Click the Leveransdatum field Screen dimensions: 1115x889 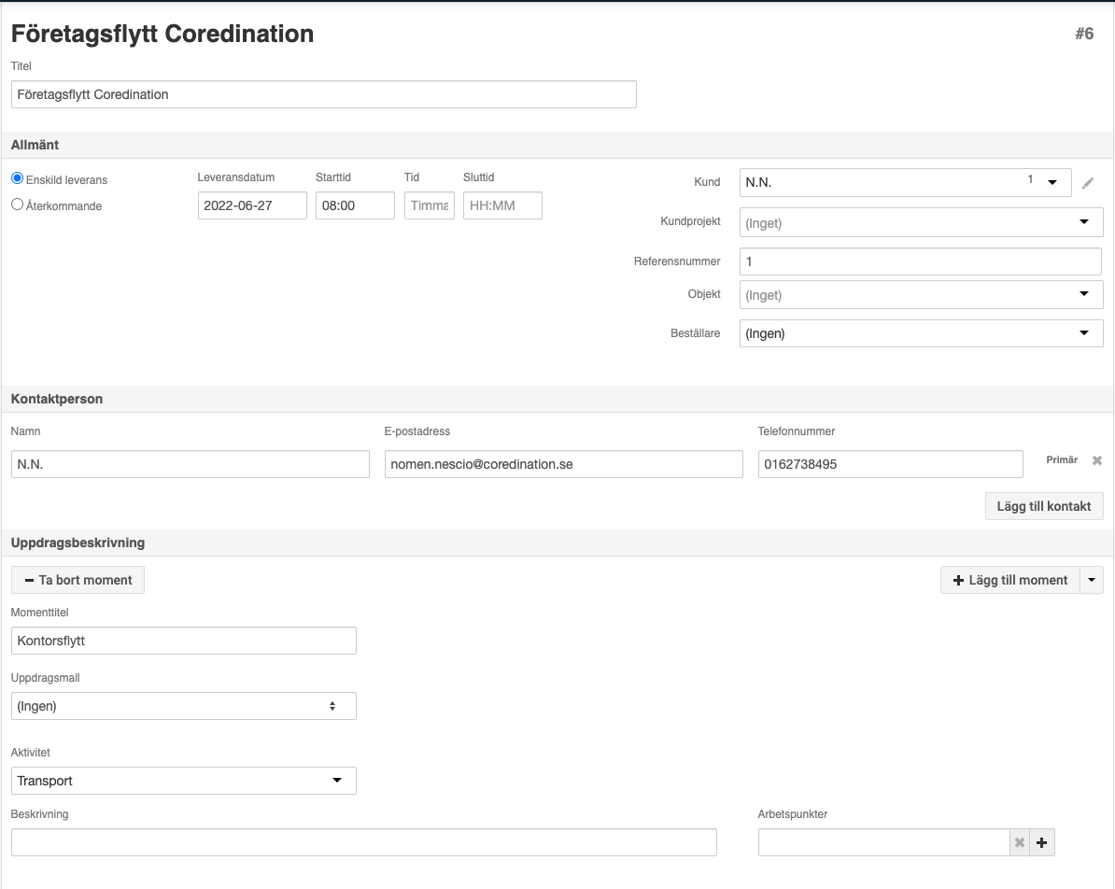coord(252,205)
